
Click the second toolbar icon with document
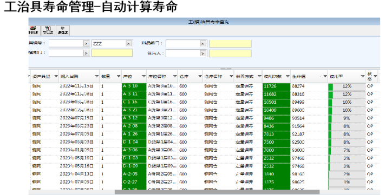click(48, 30)
